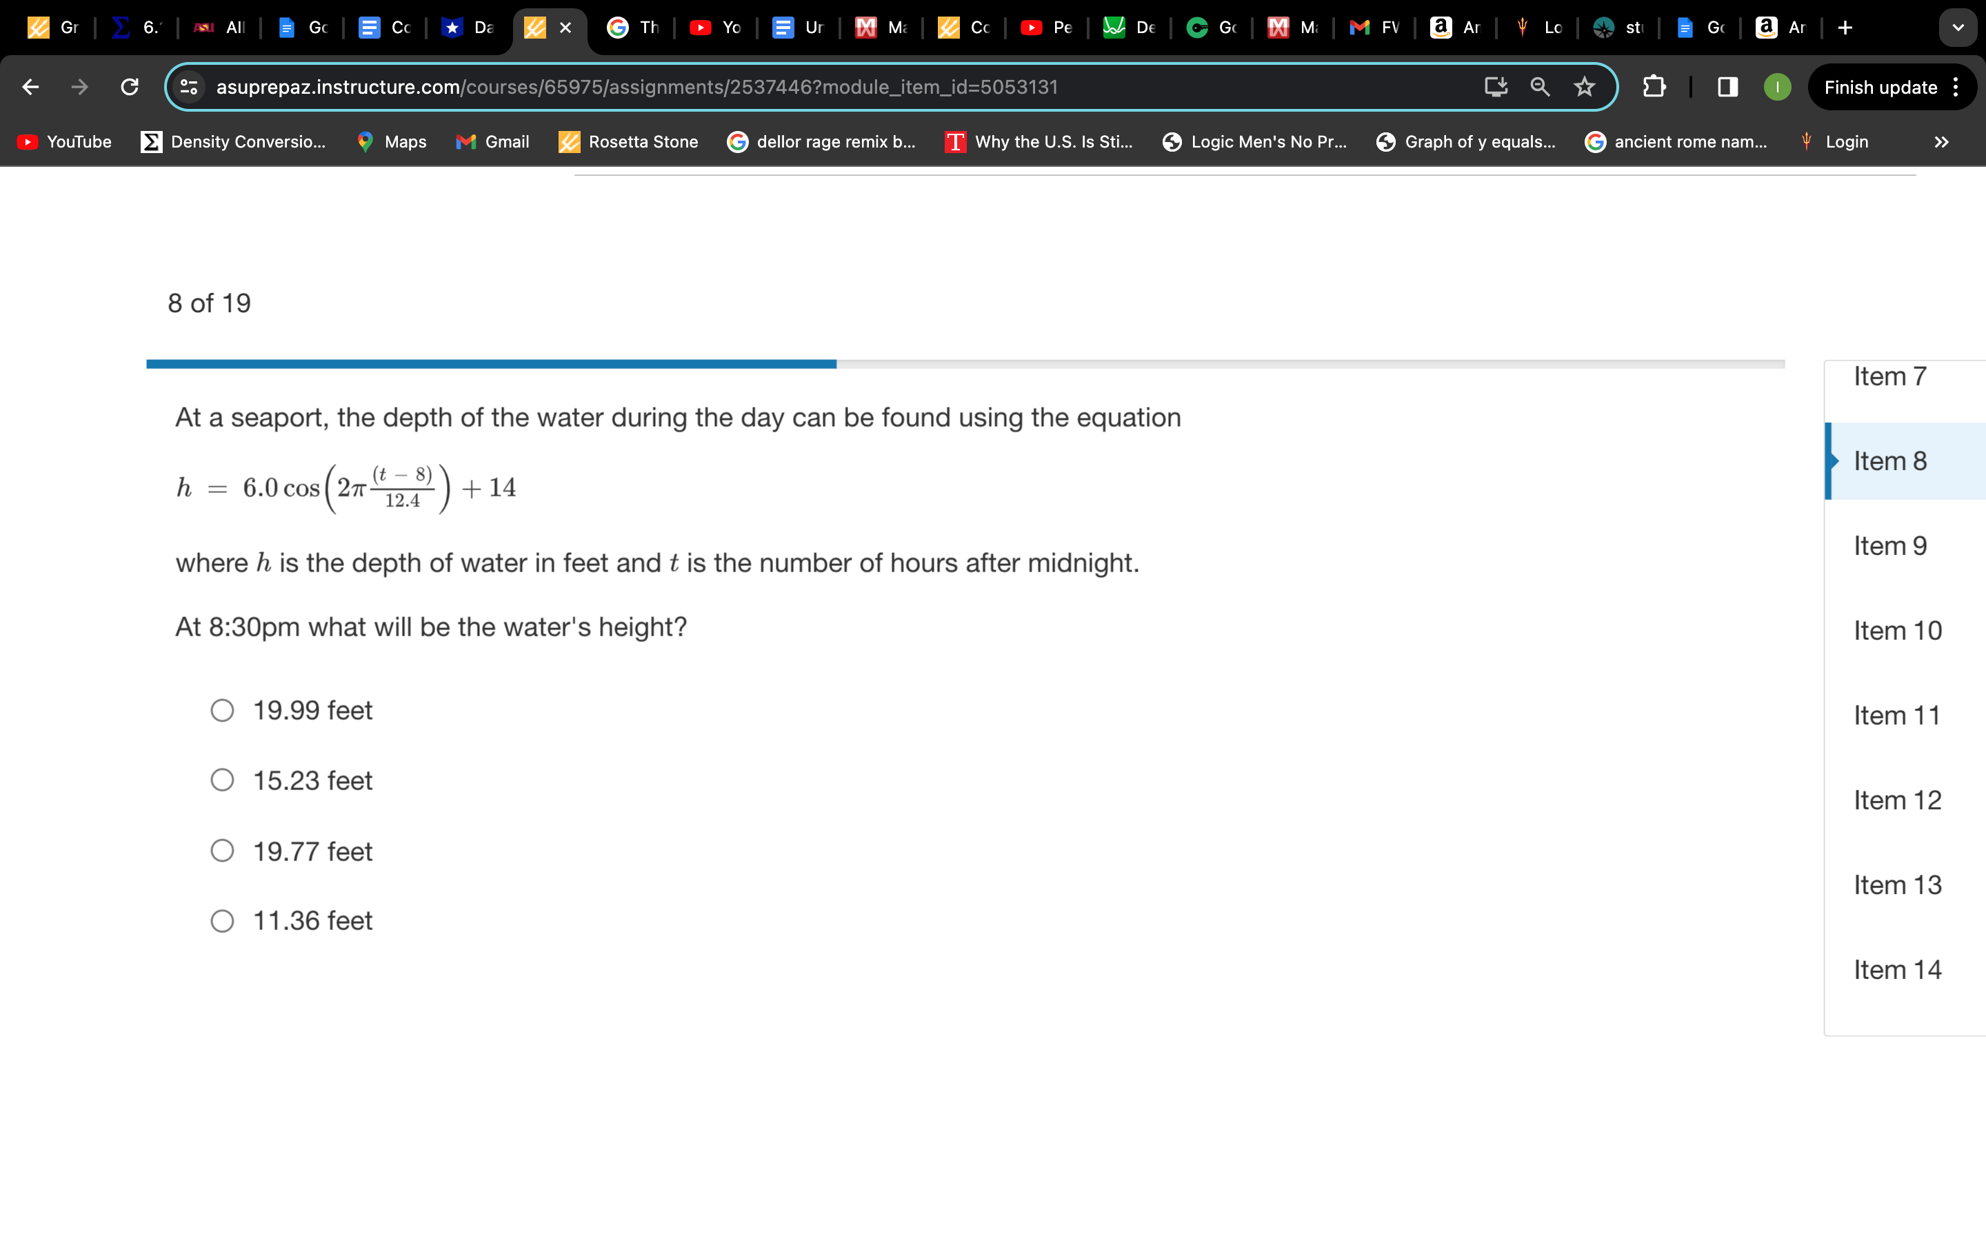Jump to Item 9 in sidebar
This screenshot has width=1986, height=1241.
[x=1890, y=546]
